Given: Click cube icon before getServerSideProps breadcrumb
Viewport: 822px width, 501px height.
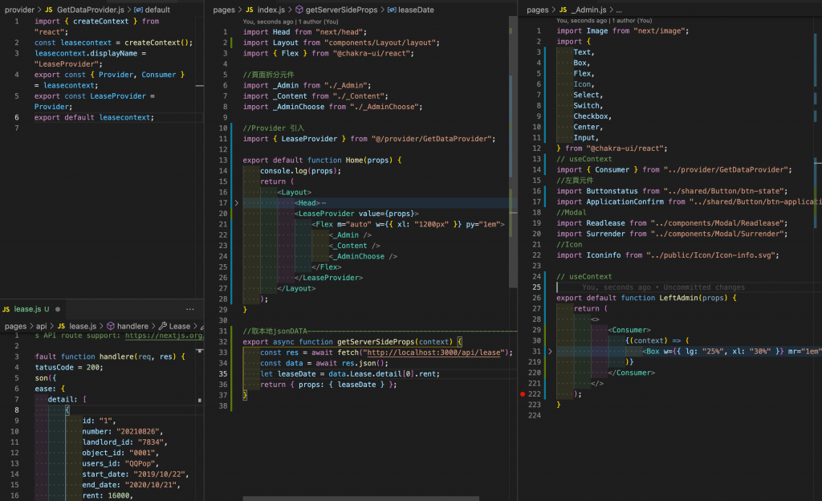Looking at the screenshot, I should coord(299,10).
